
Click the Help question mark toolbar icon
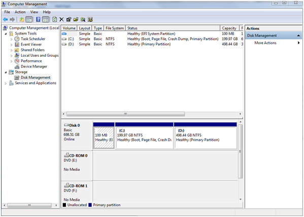39,19
